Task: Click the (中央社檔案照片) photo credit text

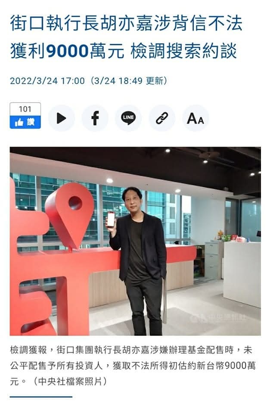Action: (70, 381)
